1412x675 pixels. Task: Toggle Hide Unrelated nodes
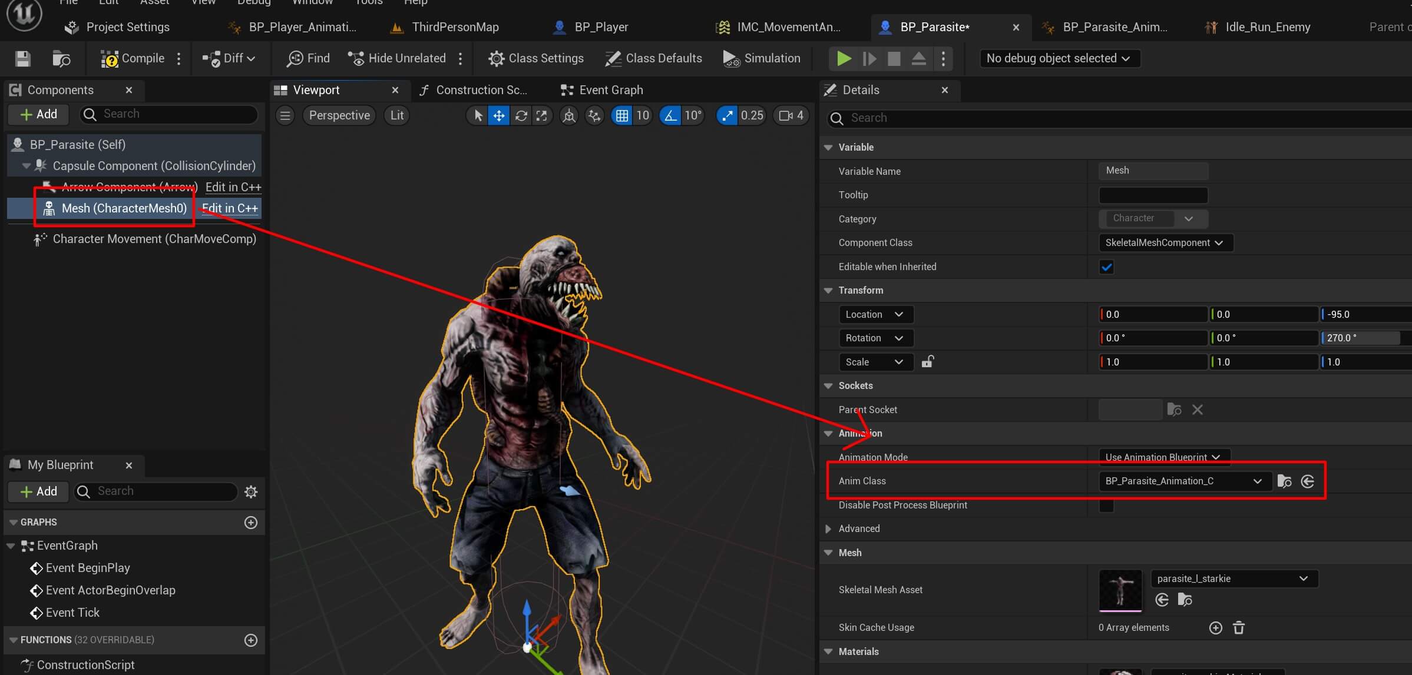point(396,58)
